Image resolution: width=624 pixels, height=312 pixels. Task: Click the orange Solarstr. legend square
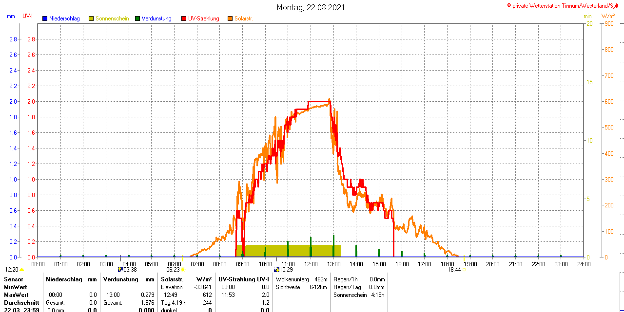230,18
